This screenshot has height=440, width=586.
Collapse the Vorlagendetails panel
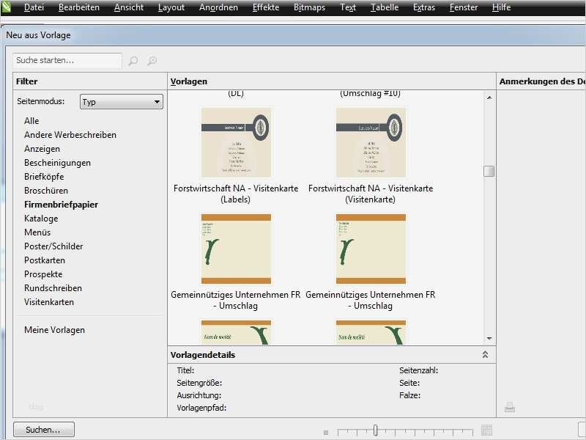(485, 354)
